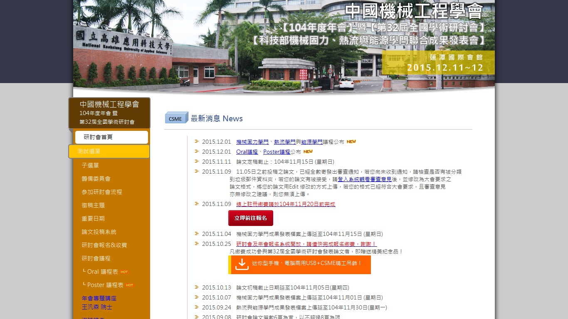Open 子選單 sidebar item
The image size is (568, 319).
tap(90, 165)
